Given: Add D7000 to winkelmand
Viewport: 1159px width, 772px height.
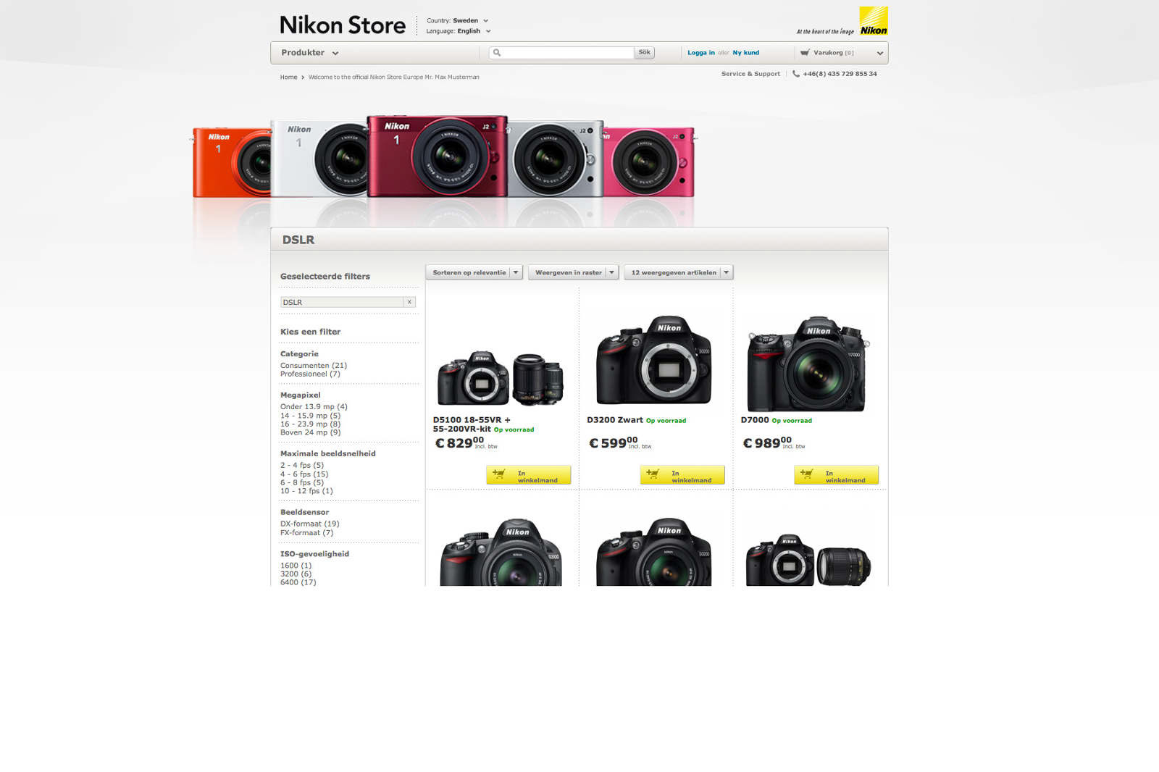Looking at the screenshot, I should 836,474.
